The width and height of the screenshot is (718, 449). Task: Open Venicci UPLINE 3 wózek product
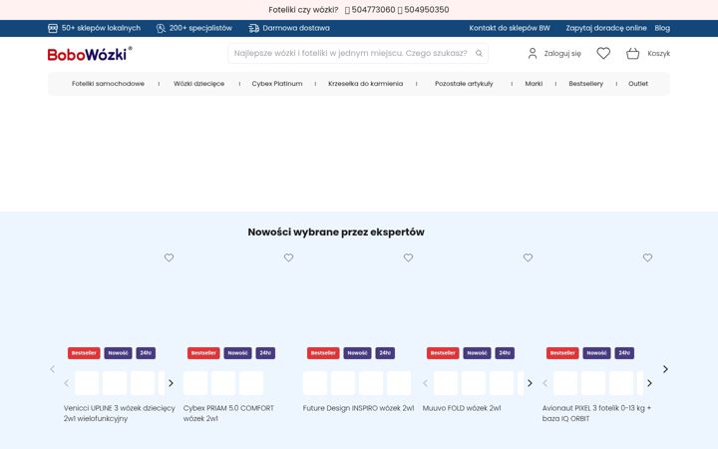click(119, 413)
